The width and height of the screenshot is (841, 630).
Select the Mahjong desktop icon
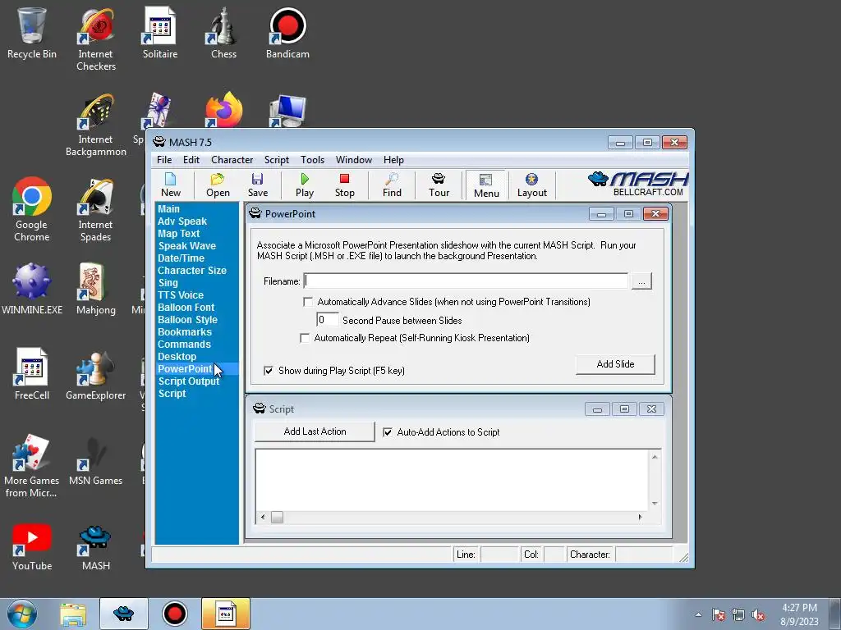[x=95, y=288]
